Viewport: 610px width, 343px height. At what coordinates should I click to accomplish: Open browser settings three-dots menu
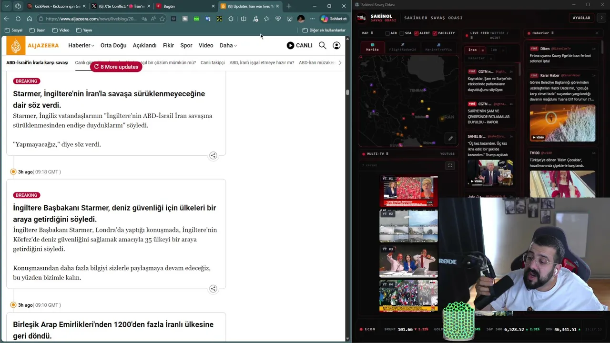(x=312, y=19)
